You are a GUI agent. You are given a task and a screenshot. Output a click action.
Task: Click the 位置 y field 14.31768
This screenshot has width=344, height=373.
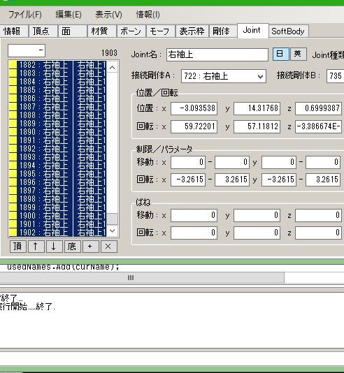click(257, 108)
